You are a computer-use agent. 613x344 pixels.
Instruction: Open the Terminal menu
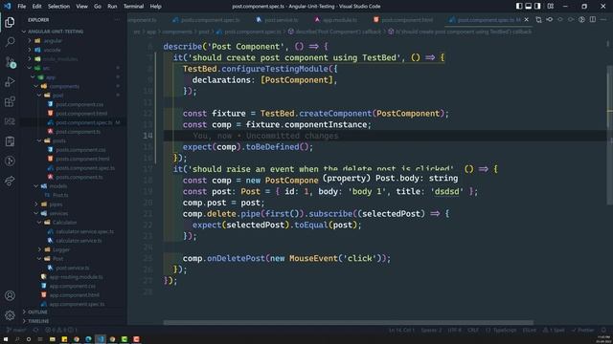[133, 7]
